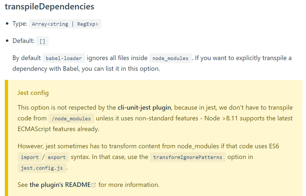Select the import inline code snippet
The height and width of the screenshot is (196, 306).
click(x=29, y=157)
